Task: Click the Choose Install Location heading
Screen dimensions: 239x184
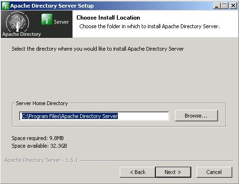Action: (108, 18)
